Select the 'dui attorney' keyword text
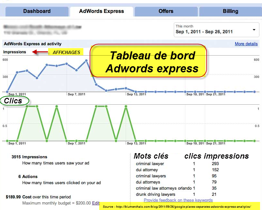Viewport: 262px width, 210px height. (147, 170)
